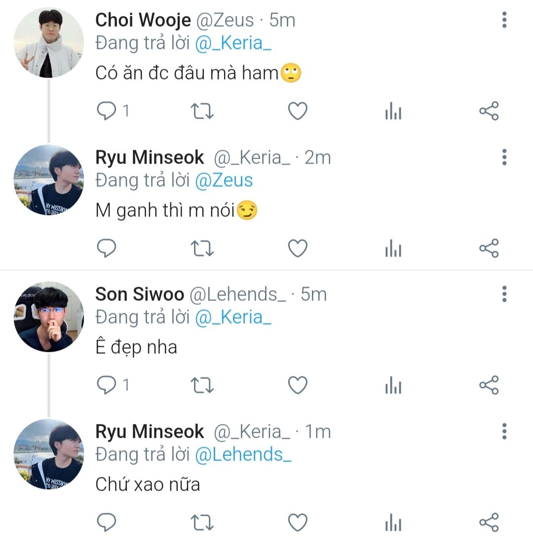Screen dimensions: 533x538
Task: Reply to Son Siwoo's tweet
Action: [106, 385]
